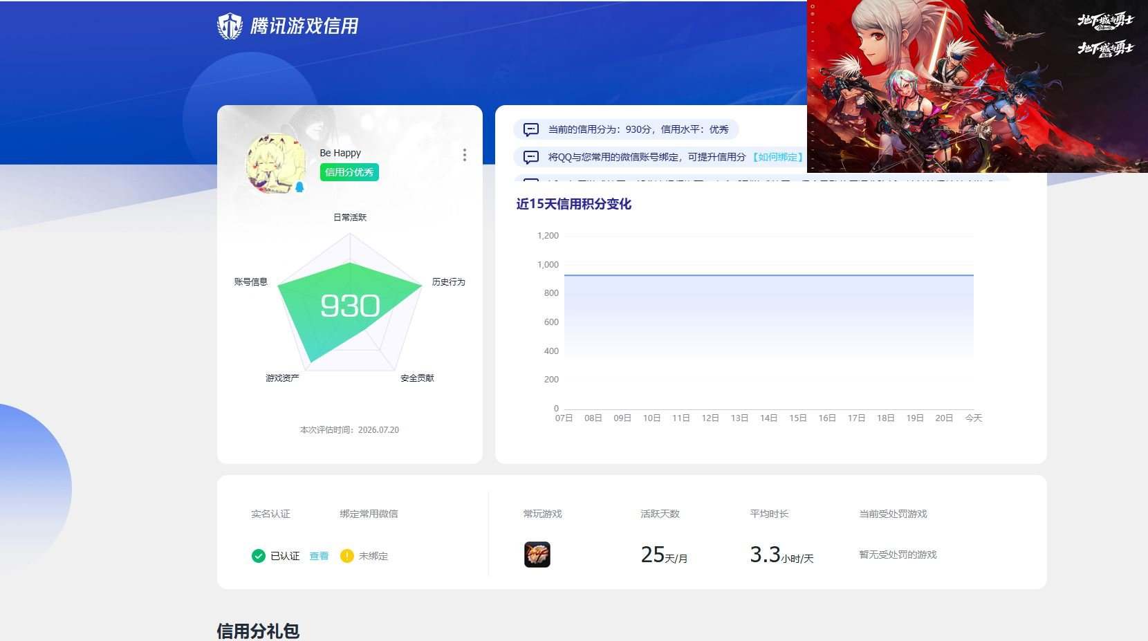The width and height of the screenshot is (1148, 641).
Task: Click the 3.3小时/天 average duration value
Action: coord(781,555)
